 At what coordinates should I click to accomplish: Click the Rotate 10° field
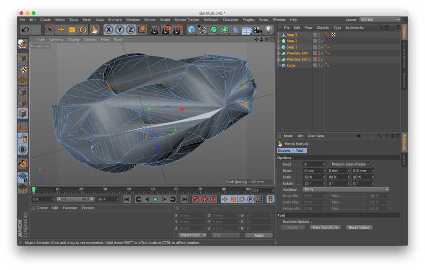(x=314, y=183)
